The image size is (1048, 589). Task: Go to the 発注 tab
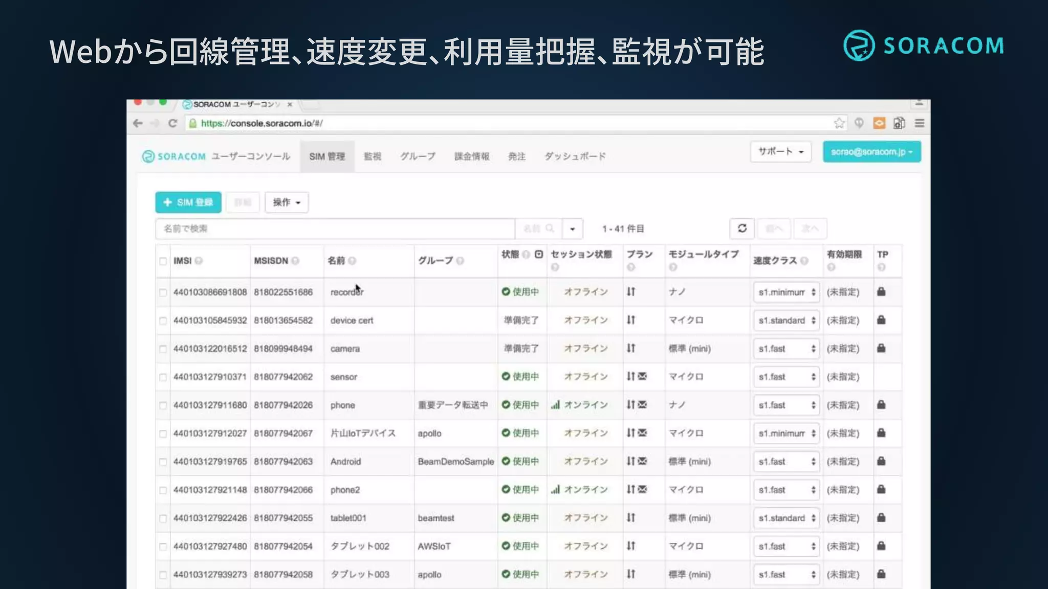pyautogui.click(x=517, y=156)
